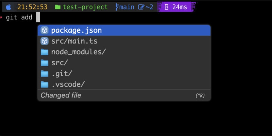
Task: Place cursor in the git add command
Action: tap(38, 17)
